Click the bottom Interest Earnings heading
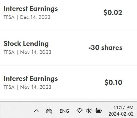 [31, 79]
